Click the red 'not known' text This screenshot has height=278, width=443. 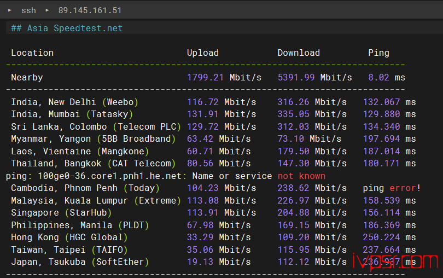point(301,176)
